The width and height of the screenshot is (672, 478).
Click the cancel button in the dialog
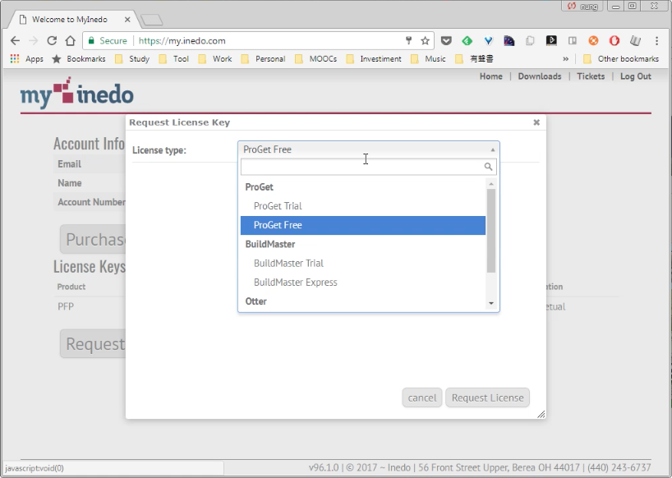click(x=422, y=398)
